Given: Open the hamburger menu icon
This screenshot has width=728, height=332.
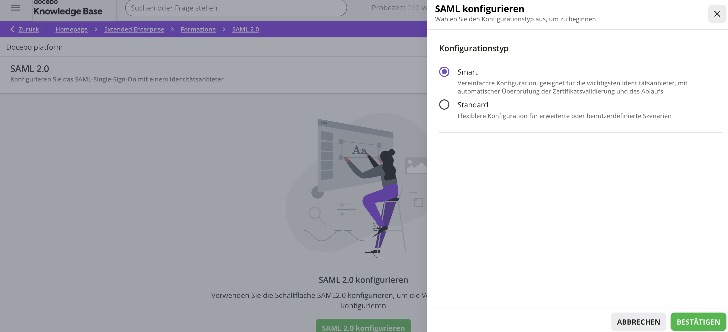Looking at the screenshot, I should [15, 8].
